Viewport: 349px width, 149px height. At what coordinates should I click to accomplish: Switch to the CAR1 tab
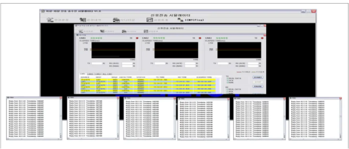pos(83,74)
